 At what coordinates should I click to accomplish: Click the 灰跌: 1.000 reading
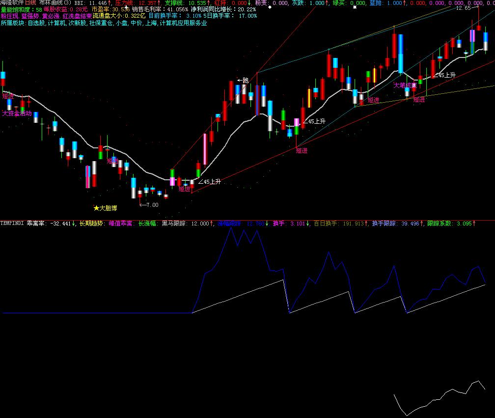[x=310, y=3]
